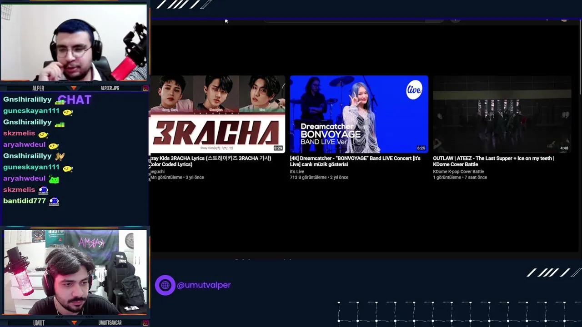Image resolution: width=582 pixels, height=327 pixels.
Task: Click the green emote beside aryahwdeul
Action: 54,179
